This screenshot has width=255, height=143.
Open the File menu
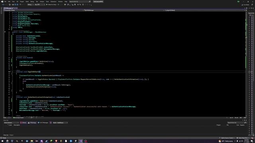[x=5, y=2]
